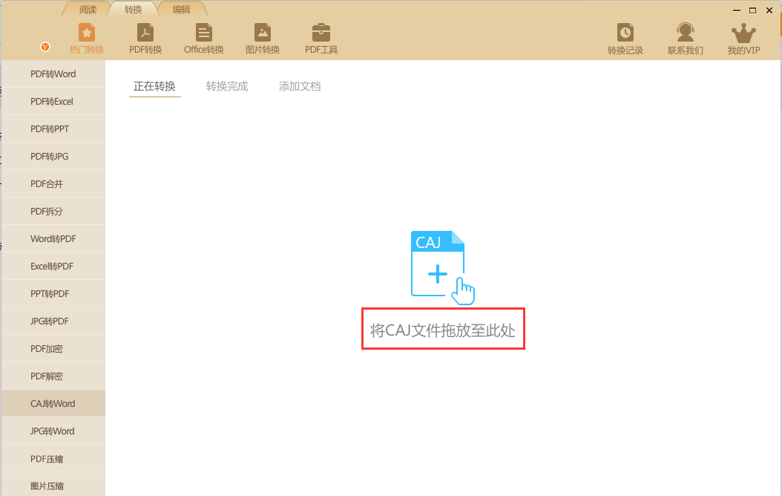Image resolution: width=782 pixels, height=496 pixels.
Task: Maximize the converter window
Action: pos(752,10)
